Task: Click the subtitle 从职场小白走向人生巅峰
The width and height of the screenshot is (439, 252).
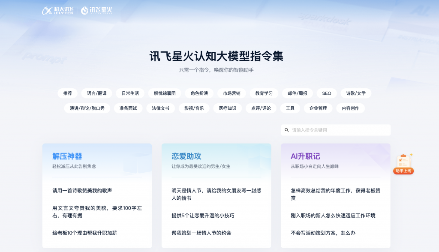Action: pos(315,166)
